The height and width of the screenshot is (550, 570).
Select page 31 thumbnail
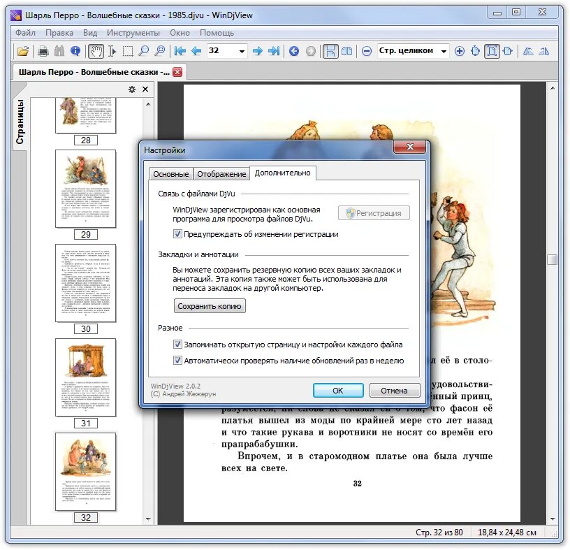click(85, 377)
